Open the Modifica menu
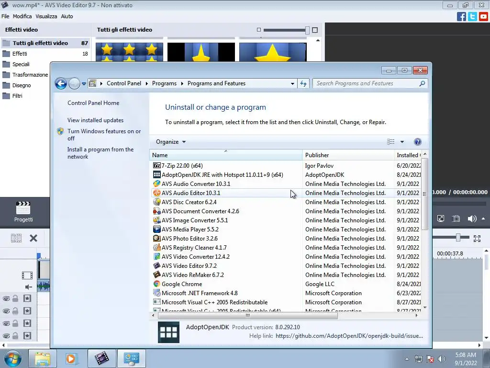Viewport: 490px width, 368px height. point(22,16)
